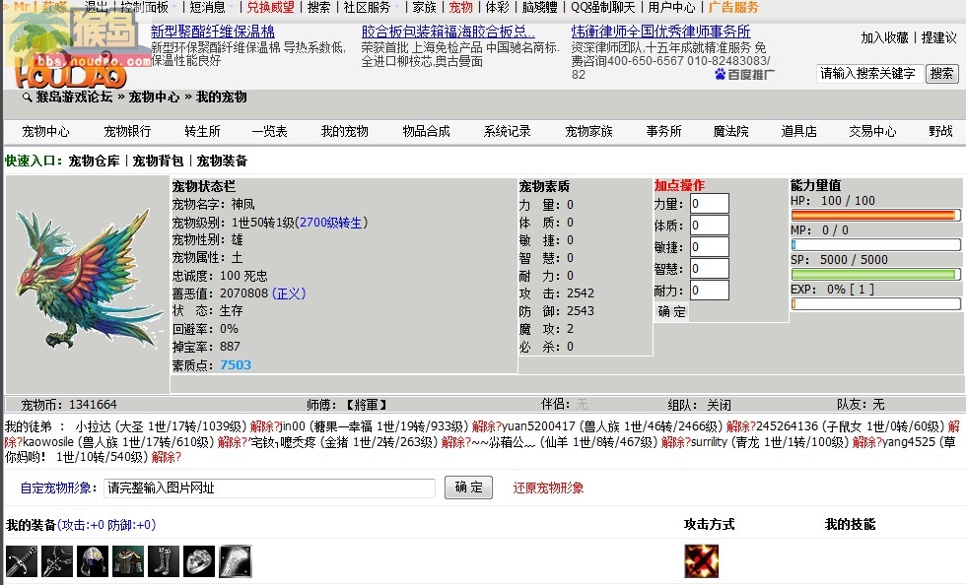The height and width of the screenshot is (585, 966).
Task: Click the orange HP progress bar
Action: tap(875, 215)
